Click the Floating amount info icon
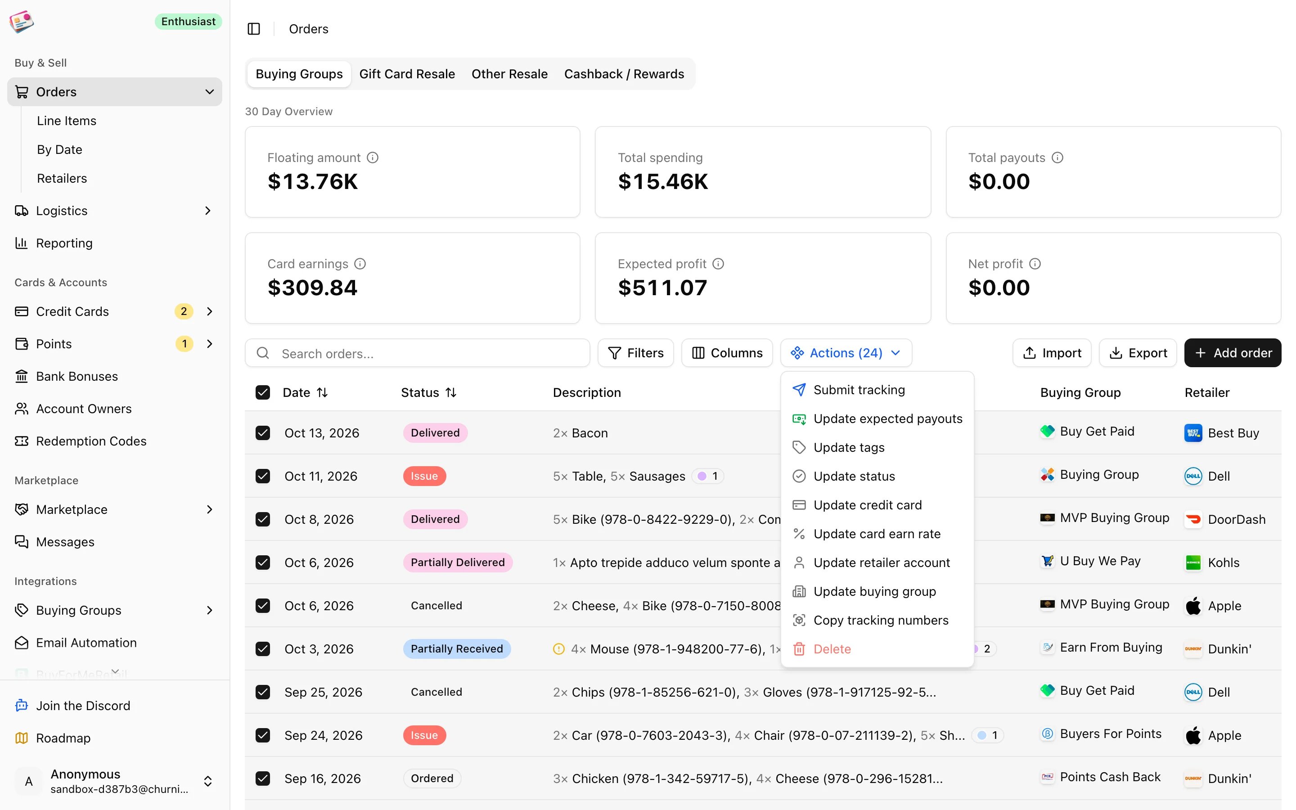Screen dimensions: 1296x810 373,157
